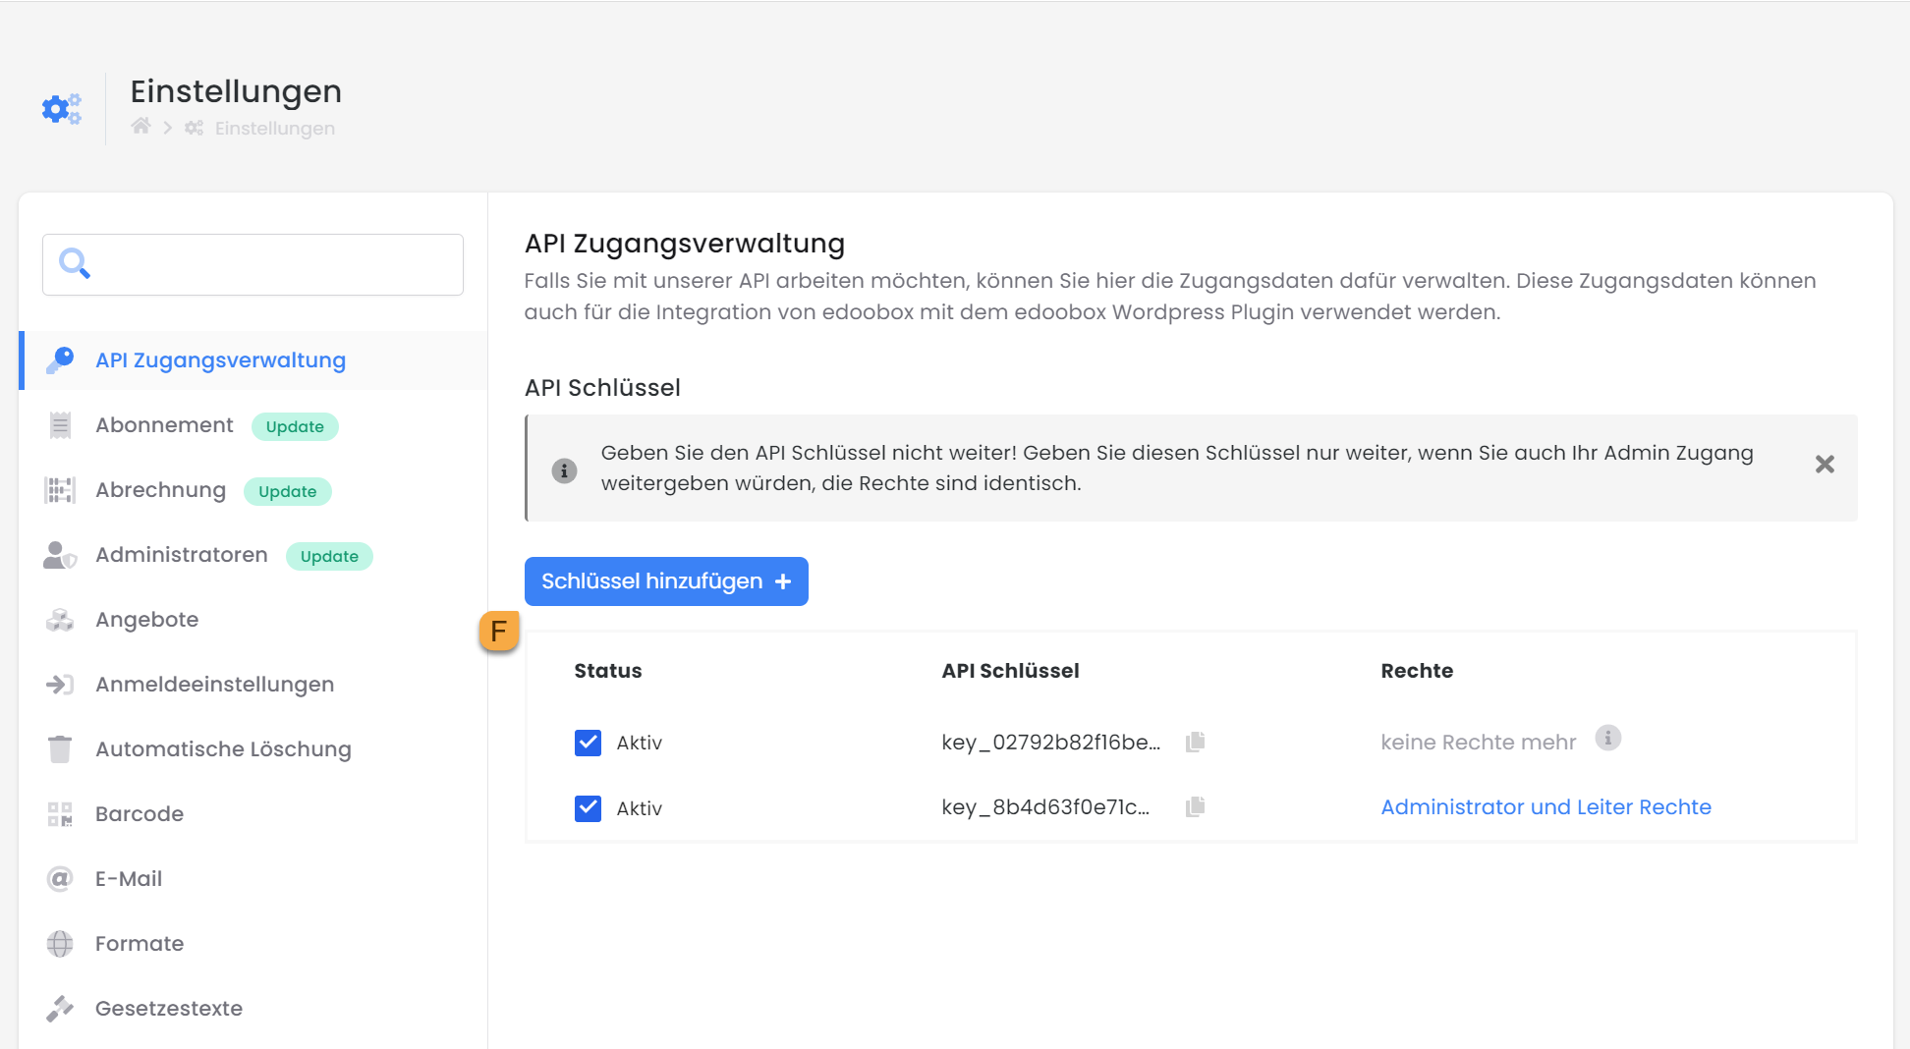Focus the settings search field
Screen dimensions: 1910x1049
pos(275,264)
